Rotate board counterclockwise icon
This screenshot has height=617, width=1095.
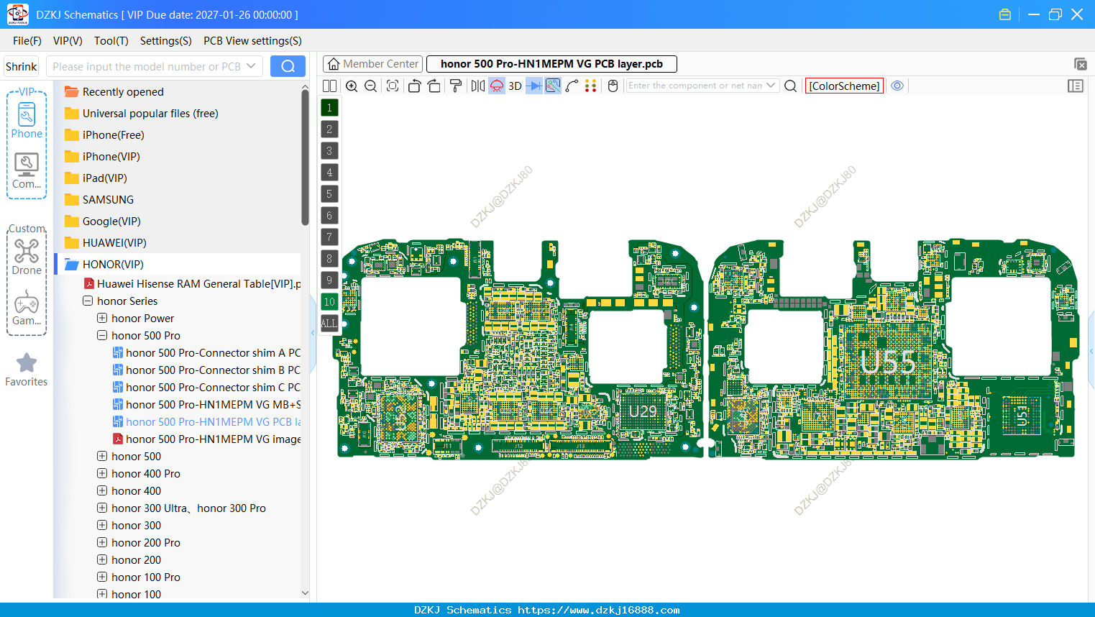tap(414, 86)
